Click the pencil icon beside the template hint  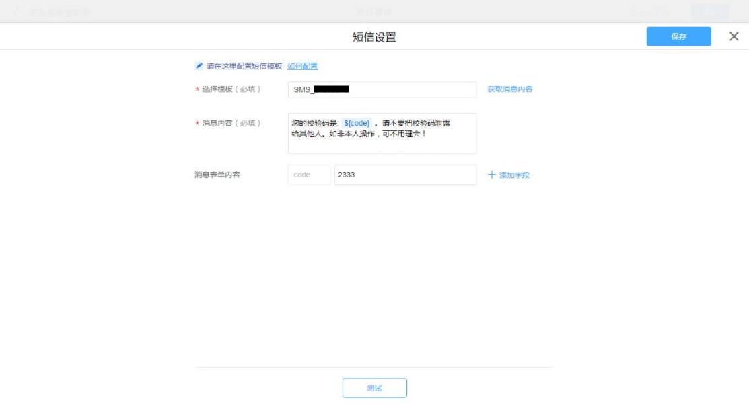pos(199,66)
